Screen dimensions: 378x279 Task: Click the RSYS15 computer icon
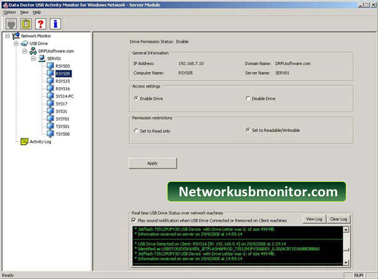tap(50, 81)
